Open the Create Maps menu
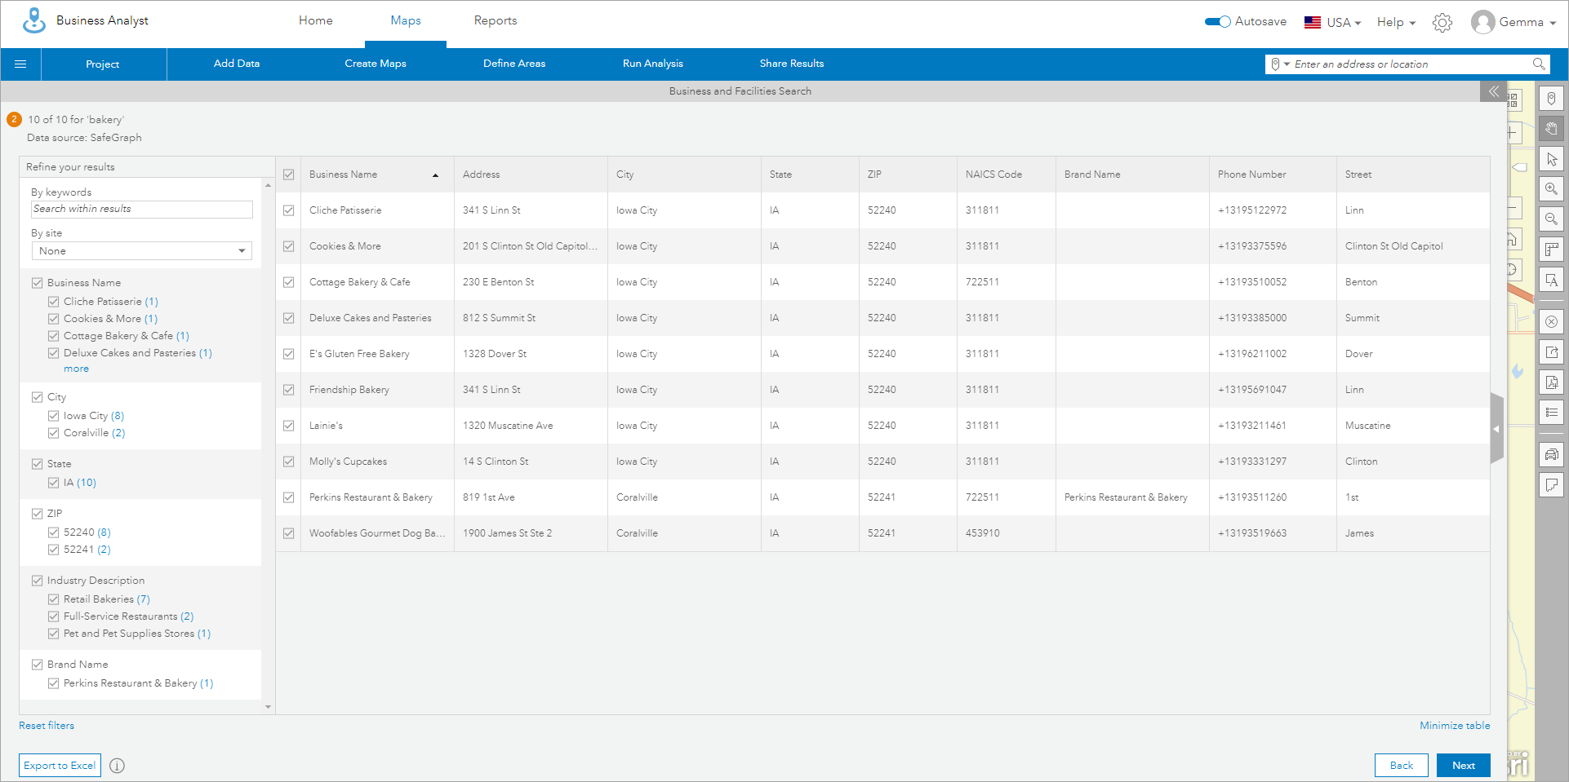The width and height of the screenshot is (1569, 782). click(376, 64)
